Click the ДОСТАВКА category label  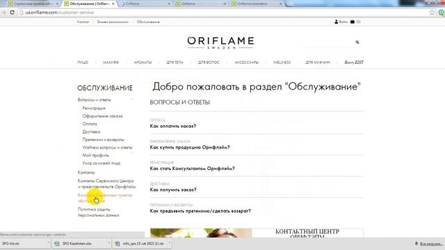coord(159,184)
